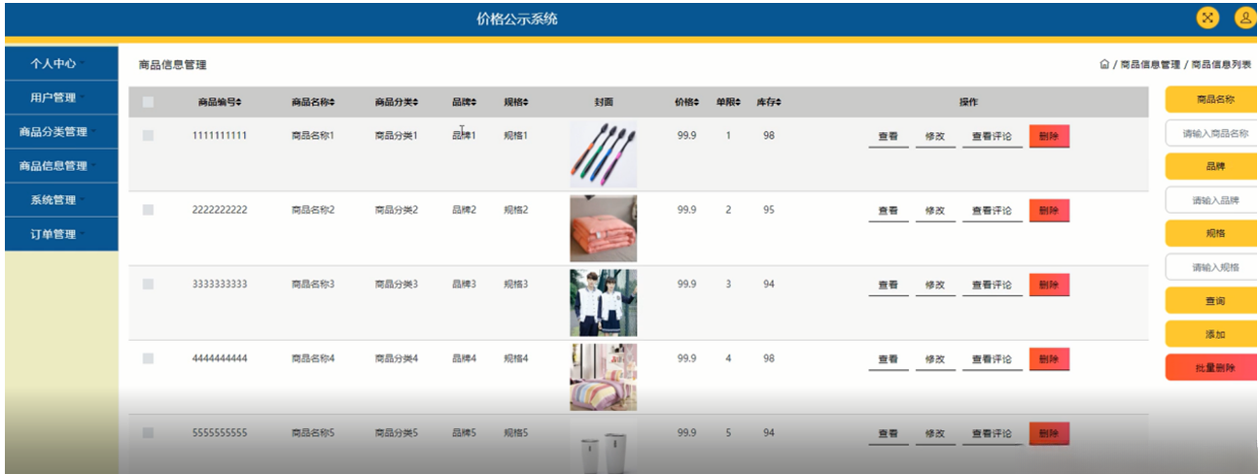Select the 规格4 cell
1258x474 pixels.
tap(515, 358)
